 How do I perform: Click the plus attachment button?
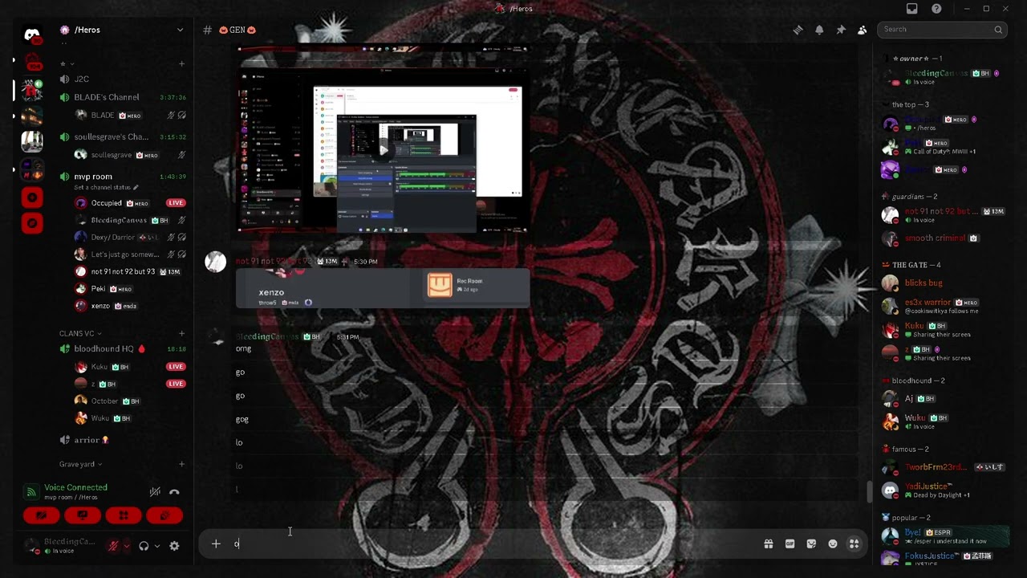[x=216, y=544]
